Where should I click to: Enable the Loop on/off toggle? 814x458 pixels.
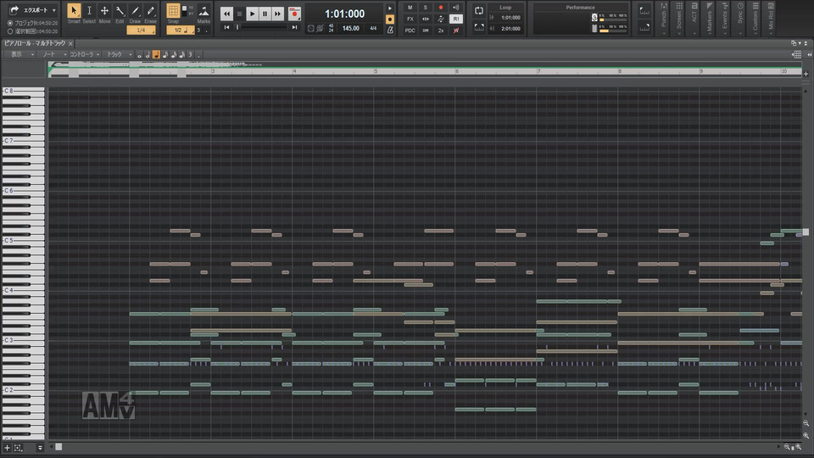tap(479, 10)
